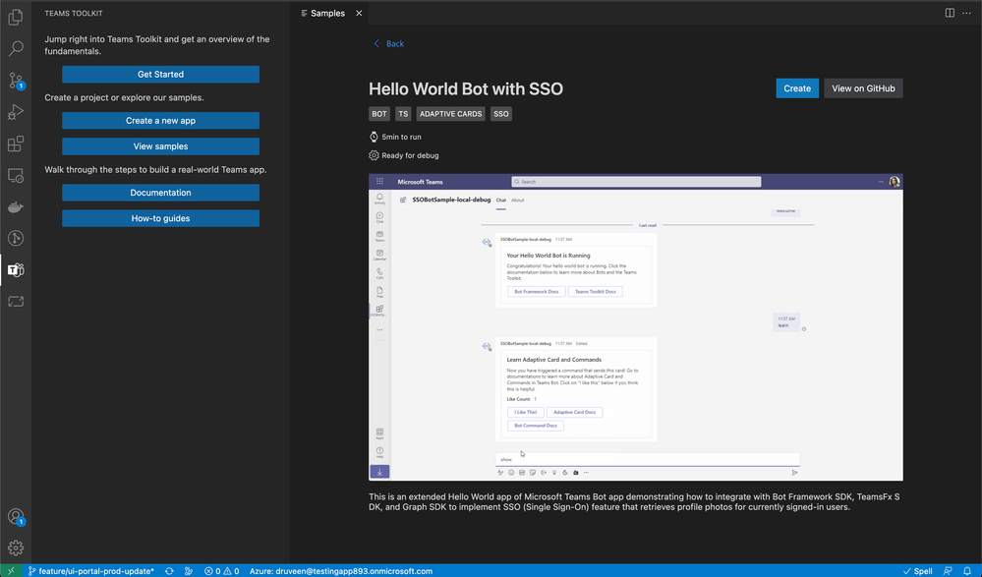Click the Hello World Bot with SSO heading
Image resolution: width=982 pixels, height=577 pixels.
click(x=466, y=88)
